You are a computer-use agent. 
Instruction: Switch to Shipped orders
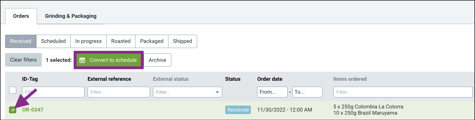click(x=183, y=41)
